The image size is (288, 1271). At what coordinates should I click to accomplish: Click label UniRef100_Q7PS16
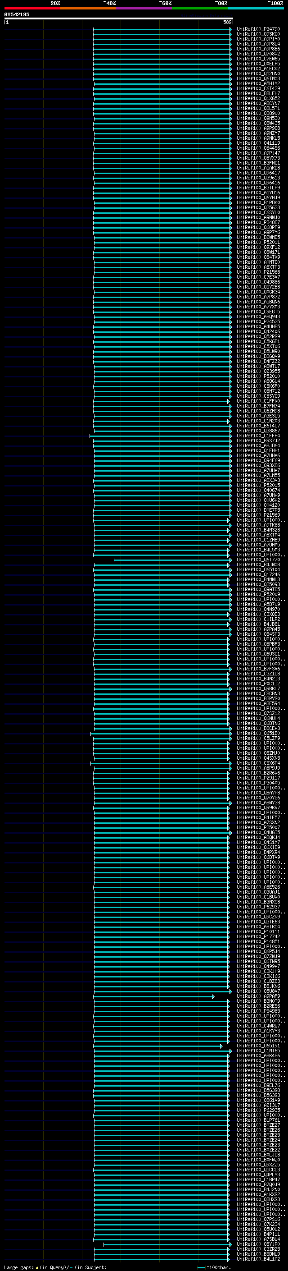tap(258, 1219)
